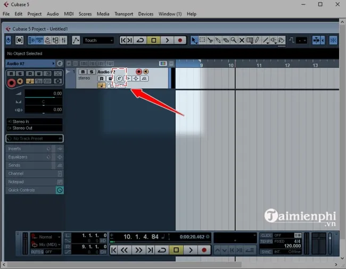Viewport: 346px width, 269px height.
Task: Toggle Snap button in toolbar
Action: [x=333, y=40]
